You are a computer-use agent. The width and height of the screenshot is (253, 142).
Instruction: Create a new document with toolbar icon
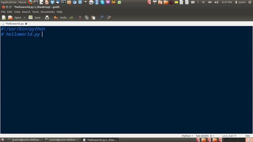(4, 17)
